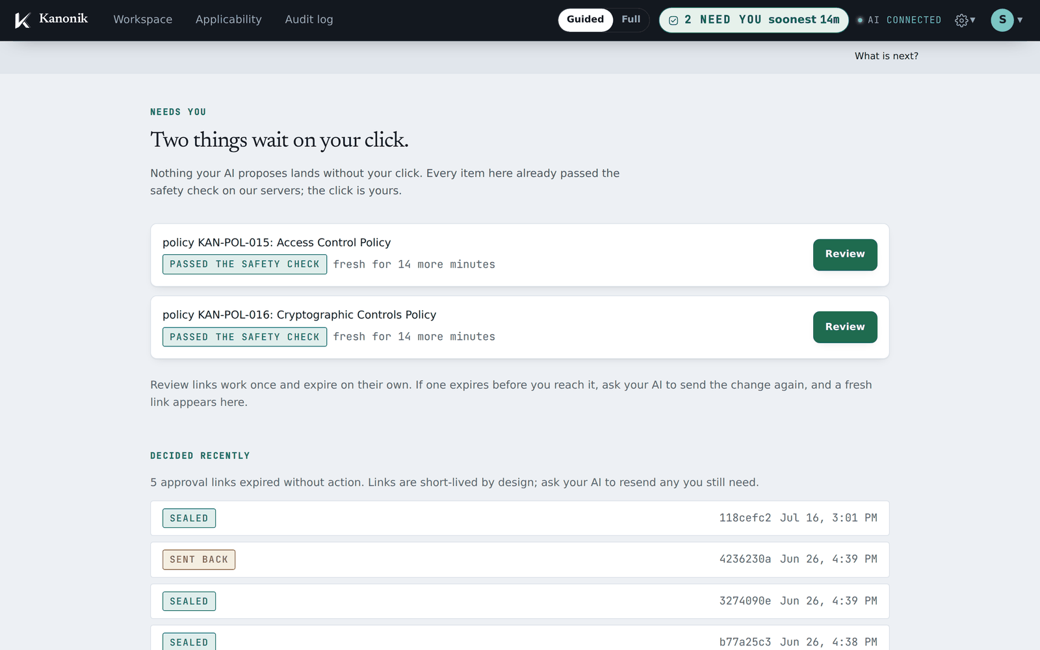This screenshot has height=650, width=1040.
Task: Switch to Guided mode
Action: click(x=585, y=19)
